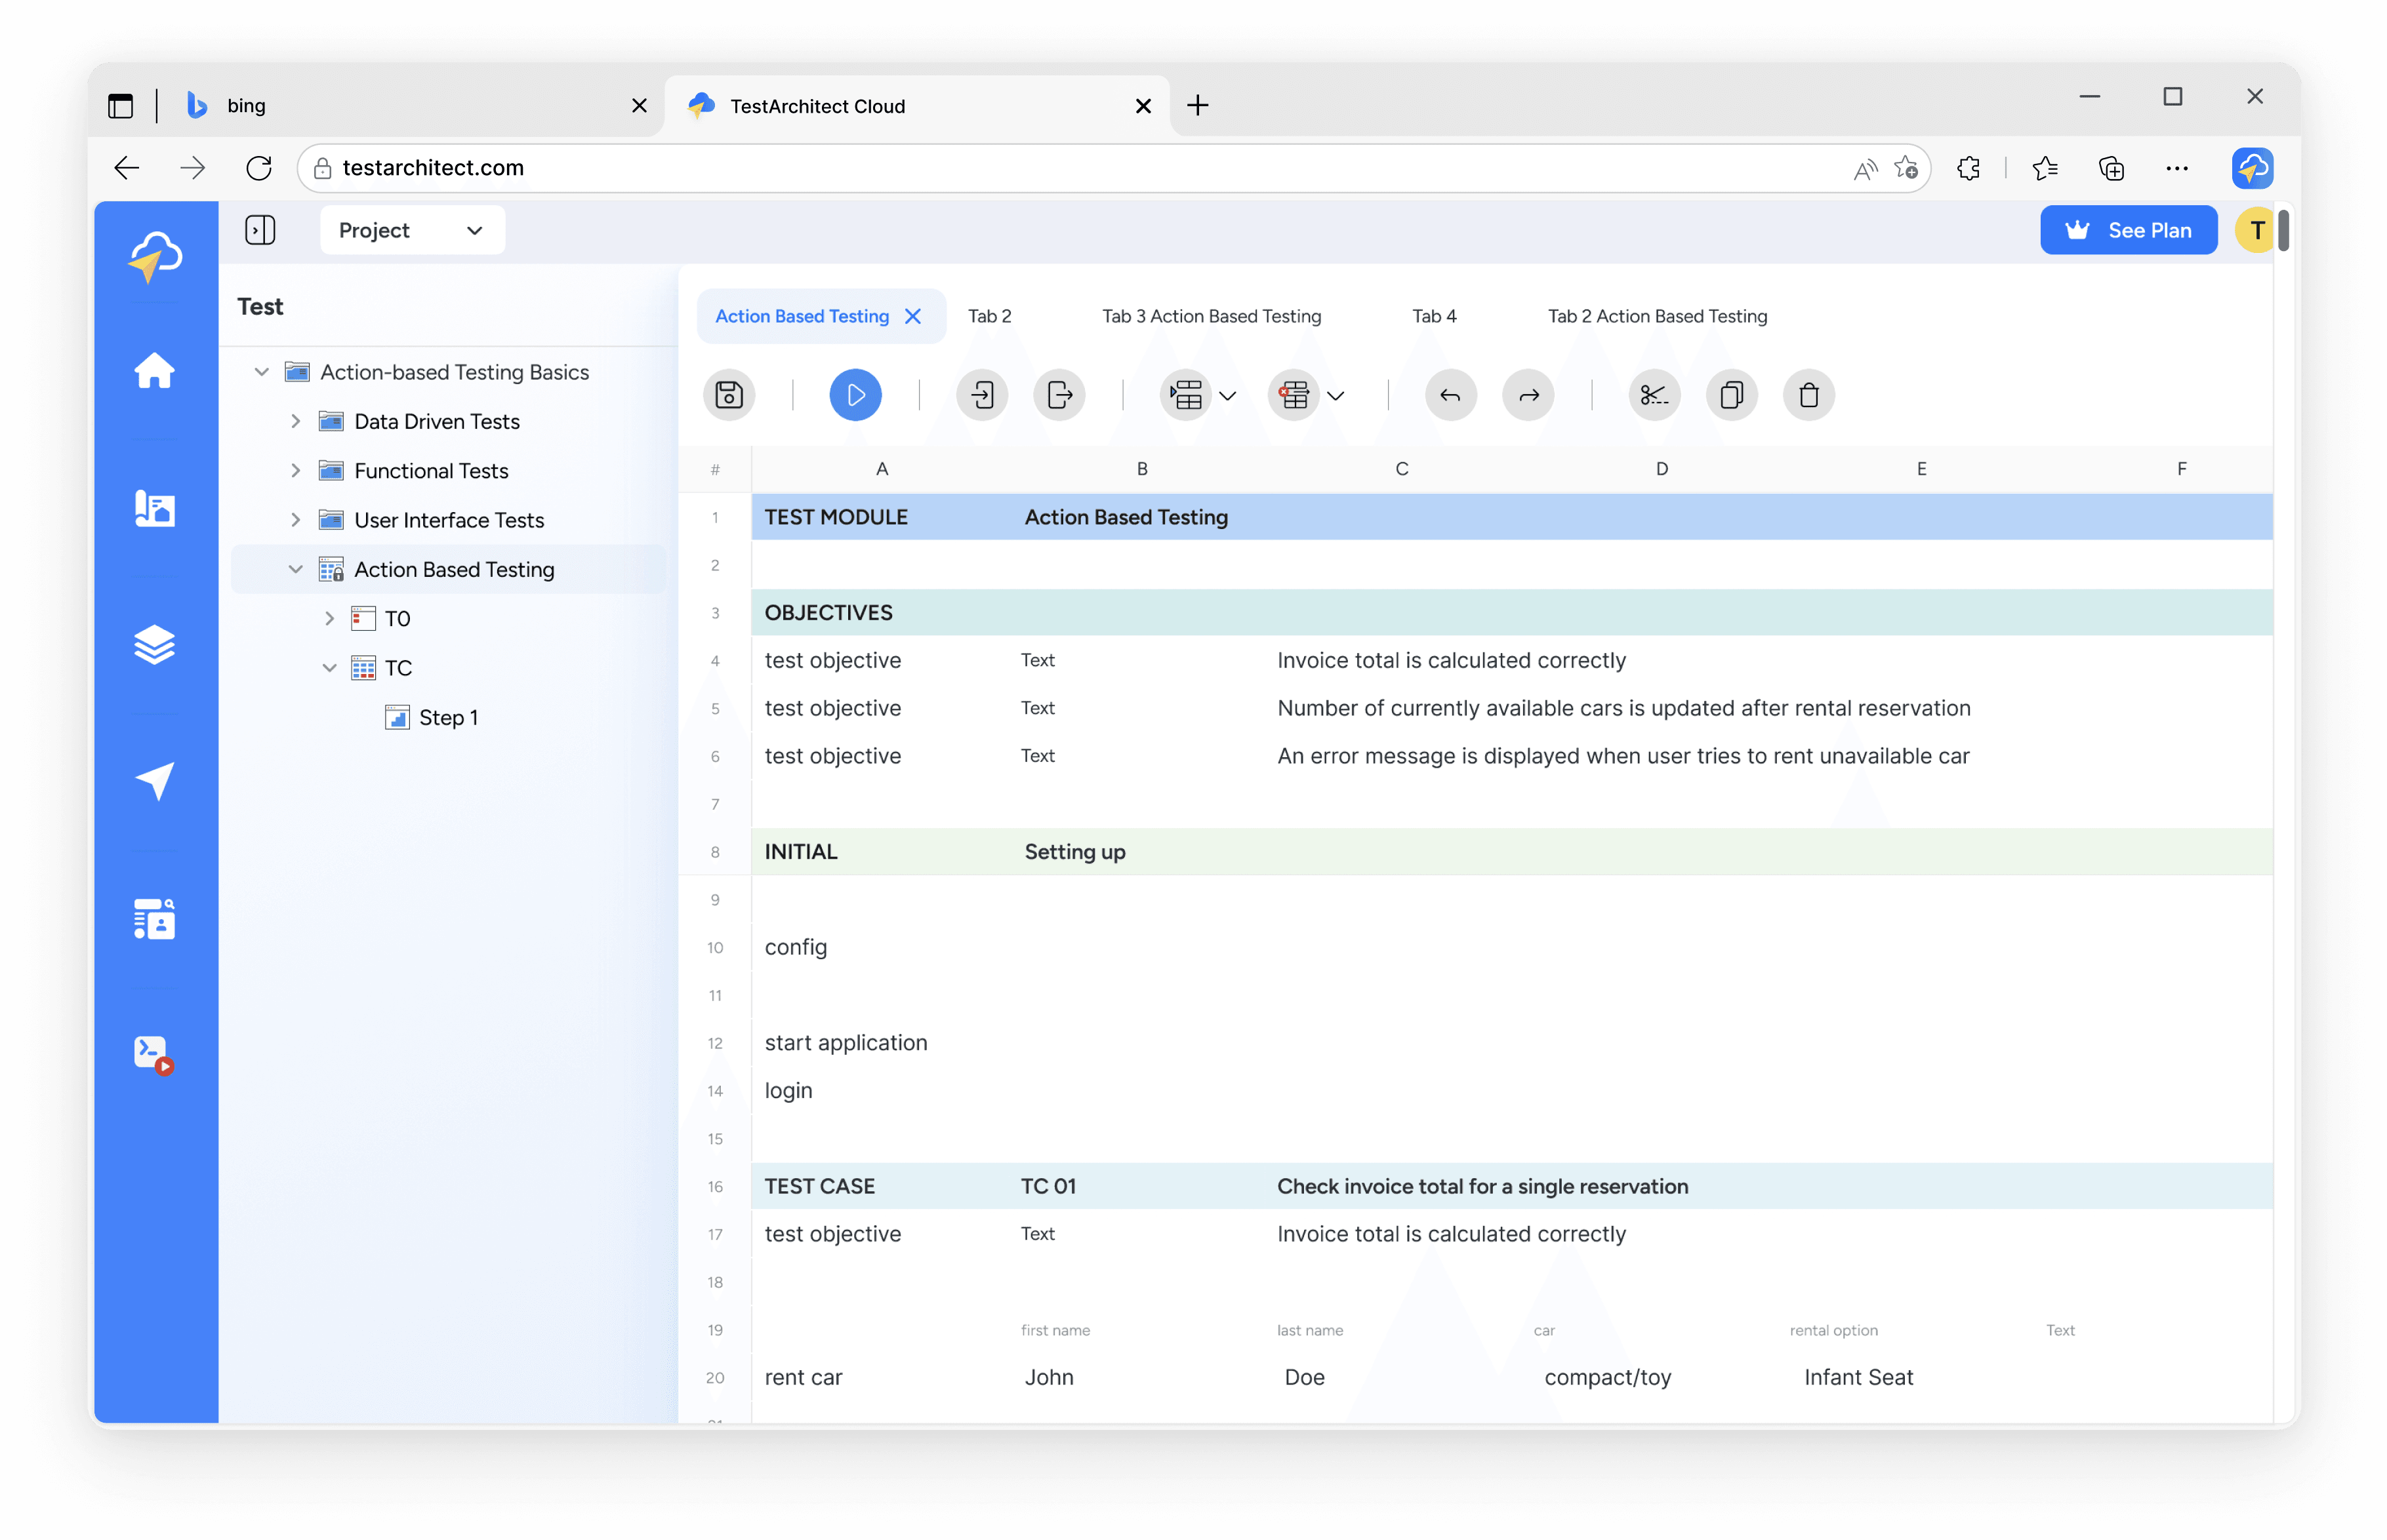The image size is (2387, 1540).
Task: Click the Undo arrow icon
Action: click(1450, 395)
